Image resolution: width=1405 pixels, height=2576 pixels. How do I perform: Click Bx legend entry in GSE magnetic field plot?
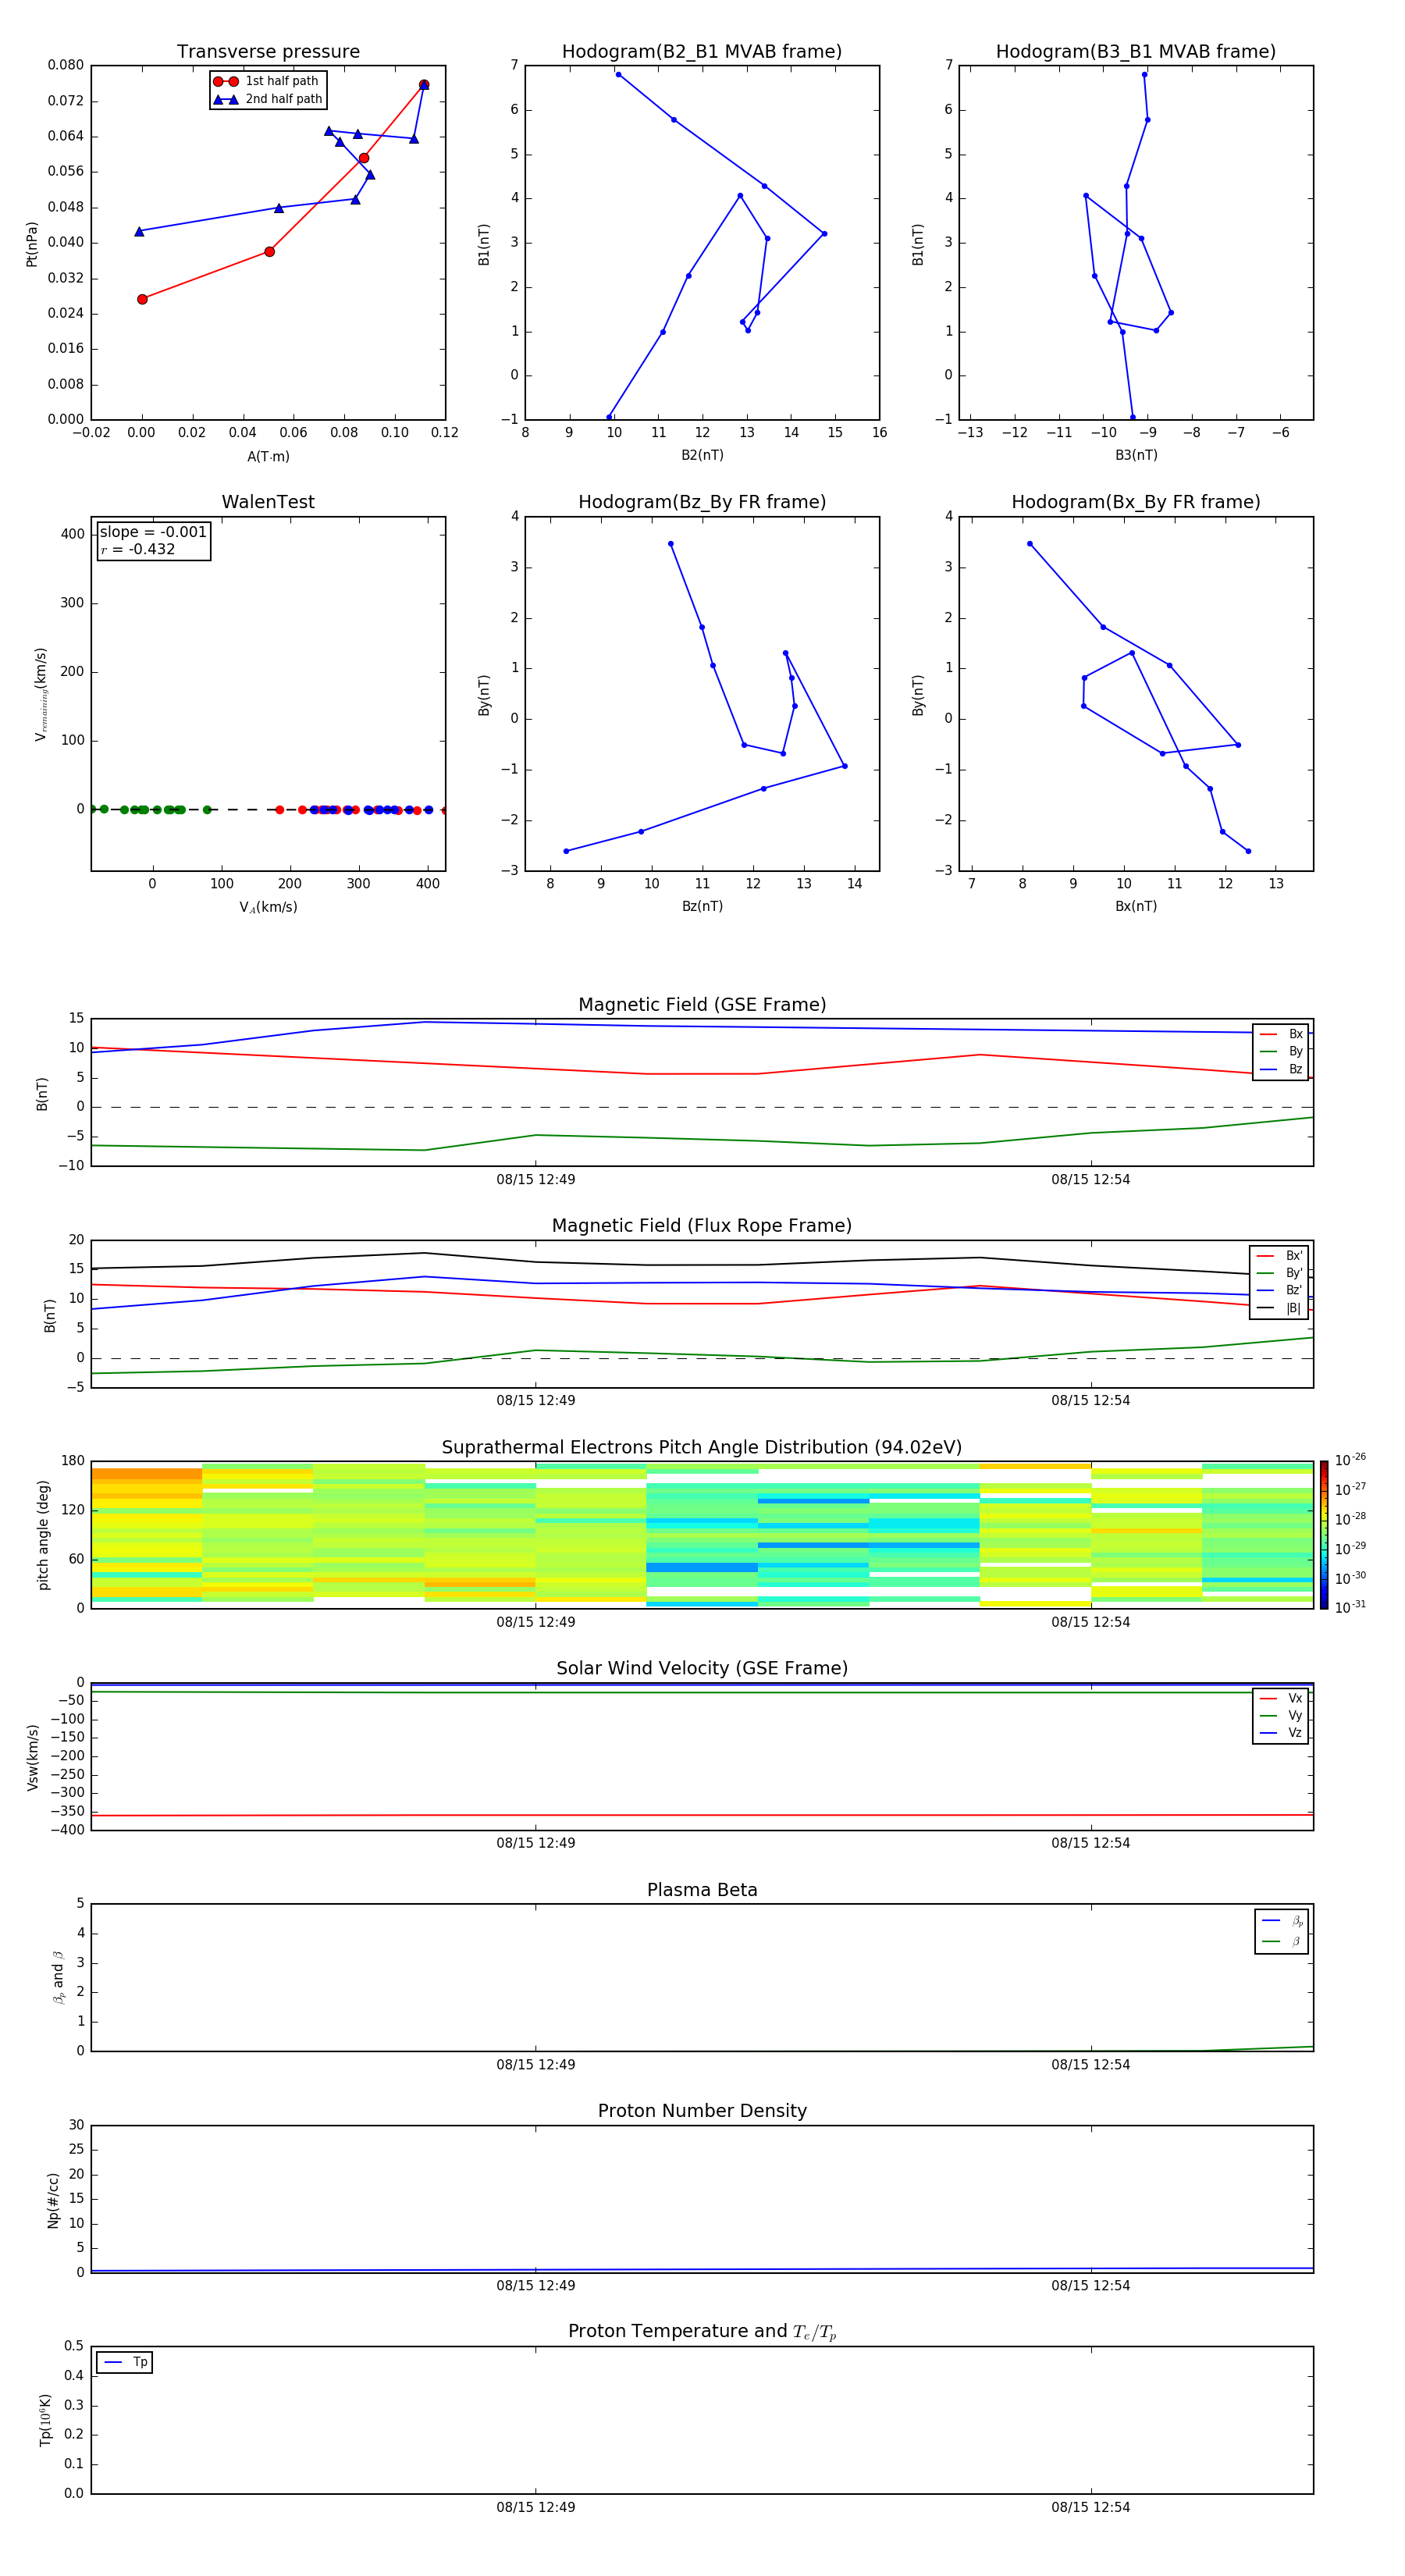coord(1281,1034)
